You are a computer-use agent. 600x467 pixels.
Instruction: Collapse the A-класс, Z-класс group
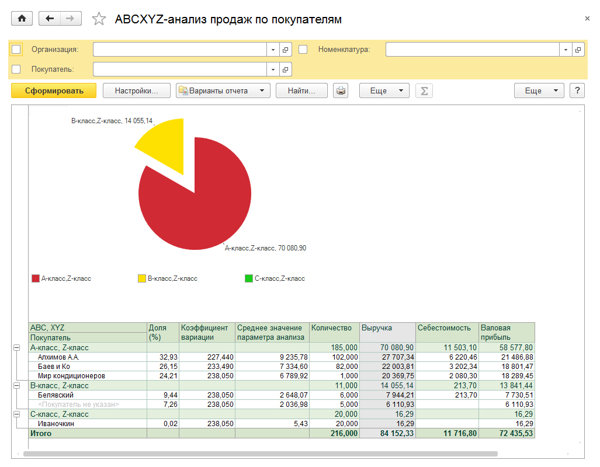point(16,348)
